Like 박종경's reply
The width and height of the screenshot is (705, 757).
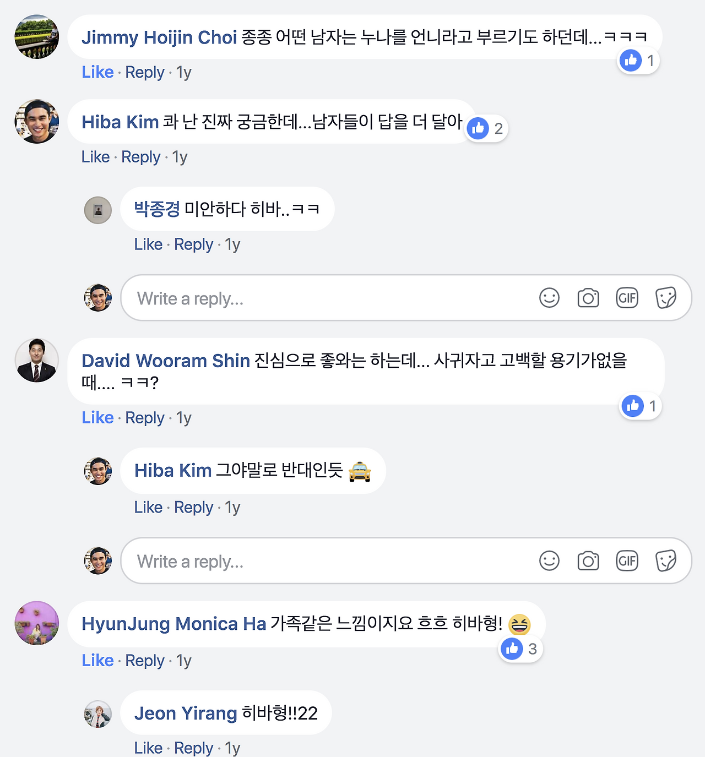click(x=148, y=244)
